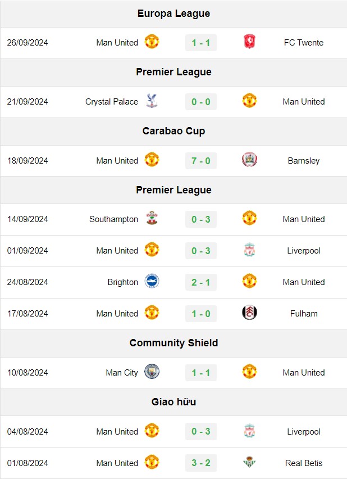Click Liverpool crest in 01/09/2024 match
347x479 pixels.
[249, 250]
